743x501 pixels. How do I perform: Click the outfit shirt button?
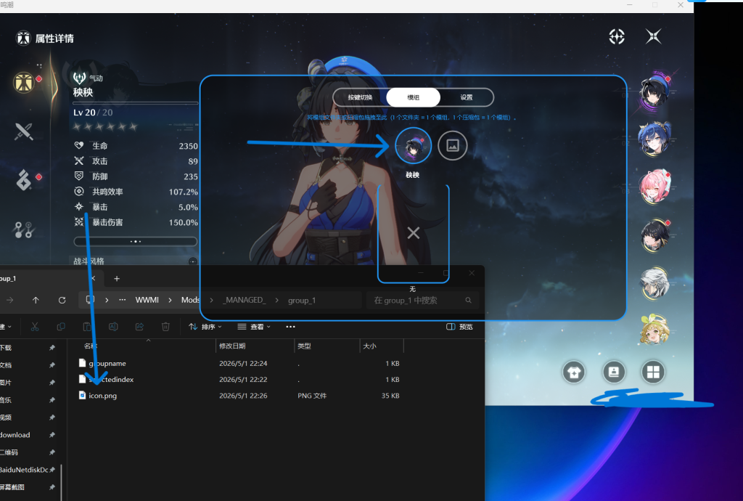click(574, 372)
